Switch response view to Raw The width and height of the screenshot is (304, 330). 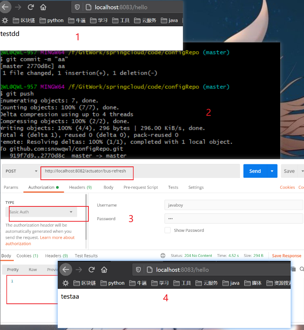coord(33,269)
